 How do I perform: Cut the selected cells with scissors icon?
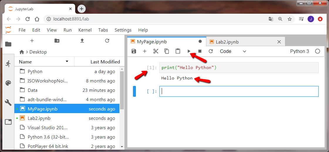156,51
